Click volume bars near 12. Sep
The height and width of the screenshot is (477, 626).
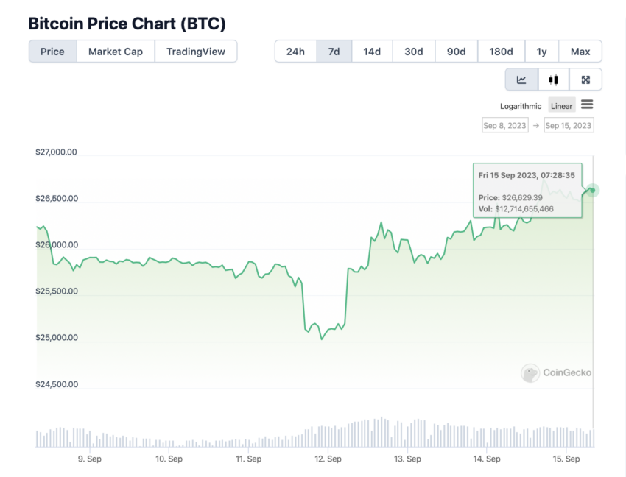tap(328, 437)
